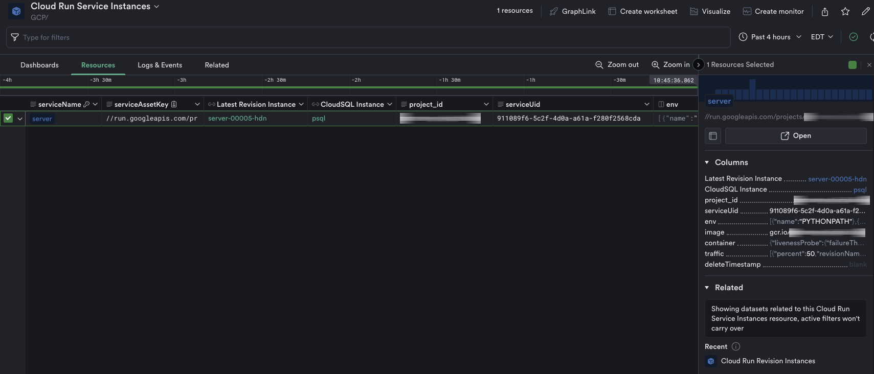The height and width of the screenshot is (374, 874).
Task: Close the resources selected side panel
Action: pyautogui.click(x=869, y=65)
